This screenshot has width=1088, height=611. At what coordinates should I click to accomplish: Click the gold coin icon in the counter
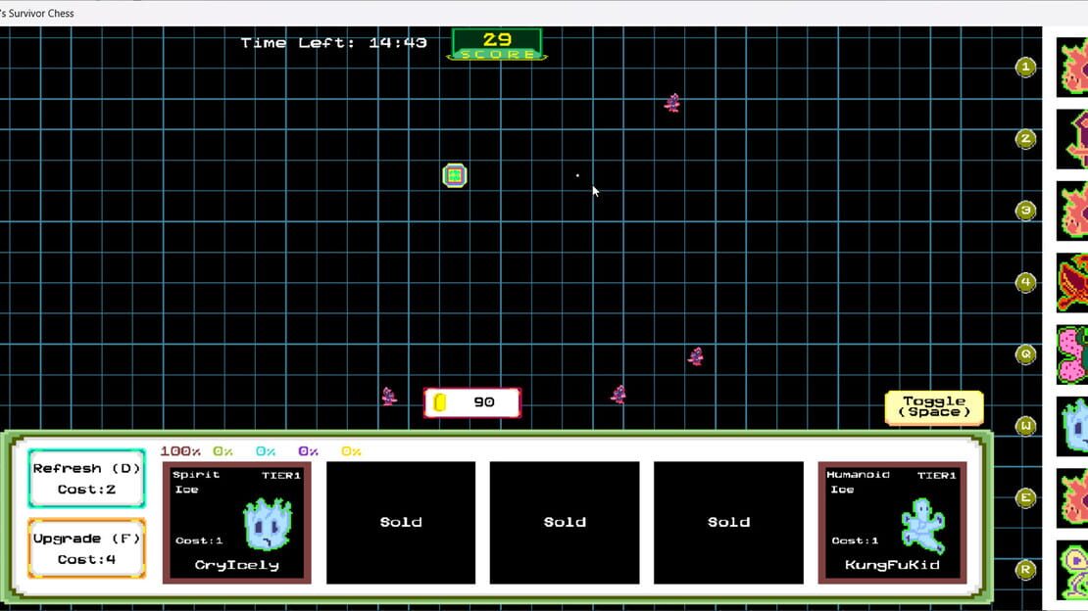(439, 402)
